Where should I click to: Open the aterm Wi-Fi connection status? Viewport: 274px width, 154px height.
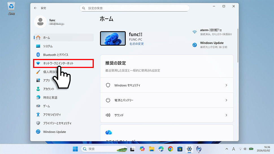click(x=212, y=32)
